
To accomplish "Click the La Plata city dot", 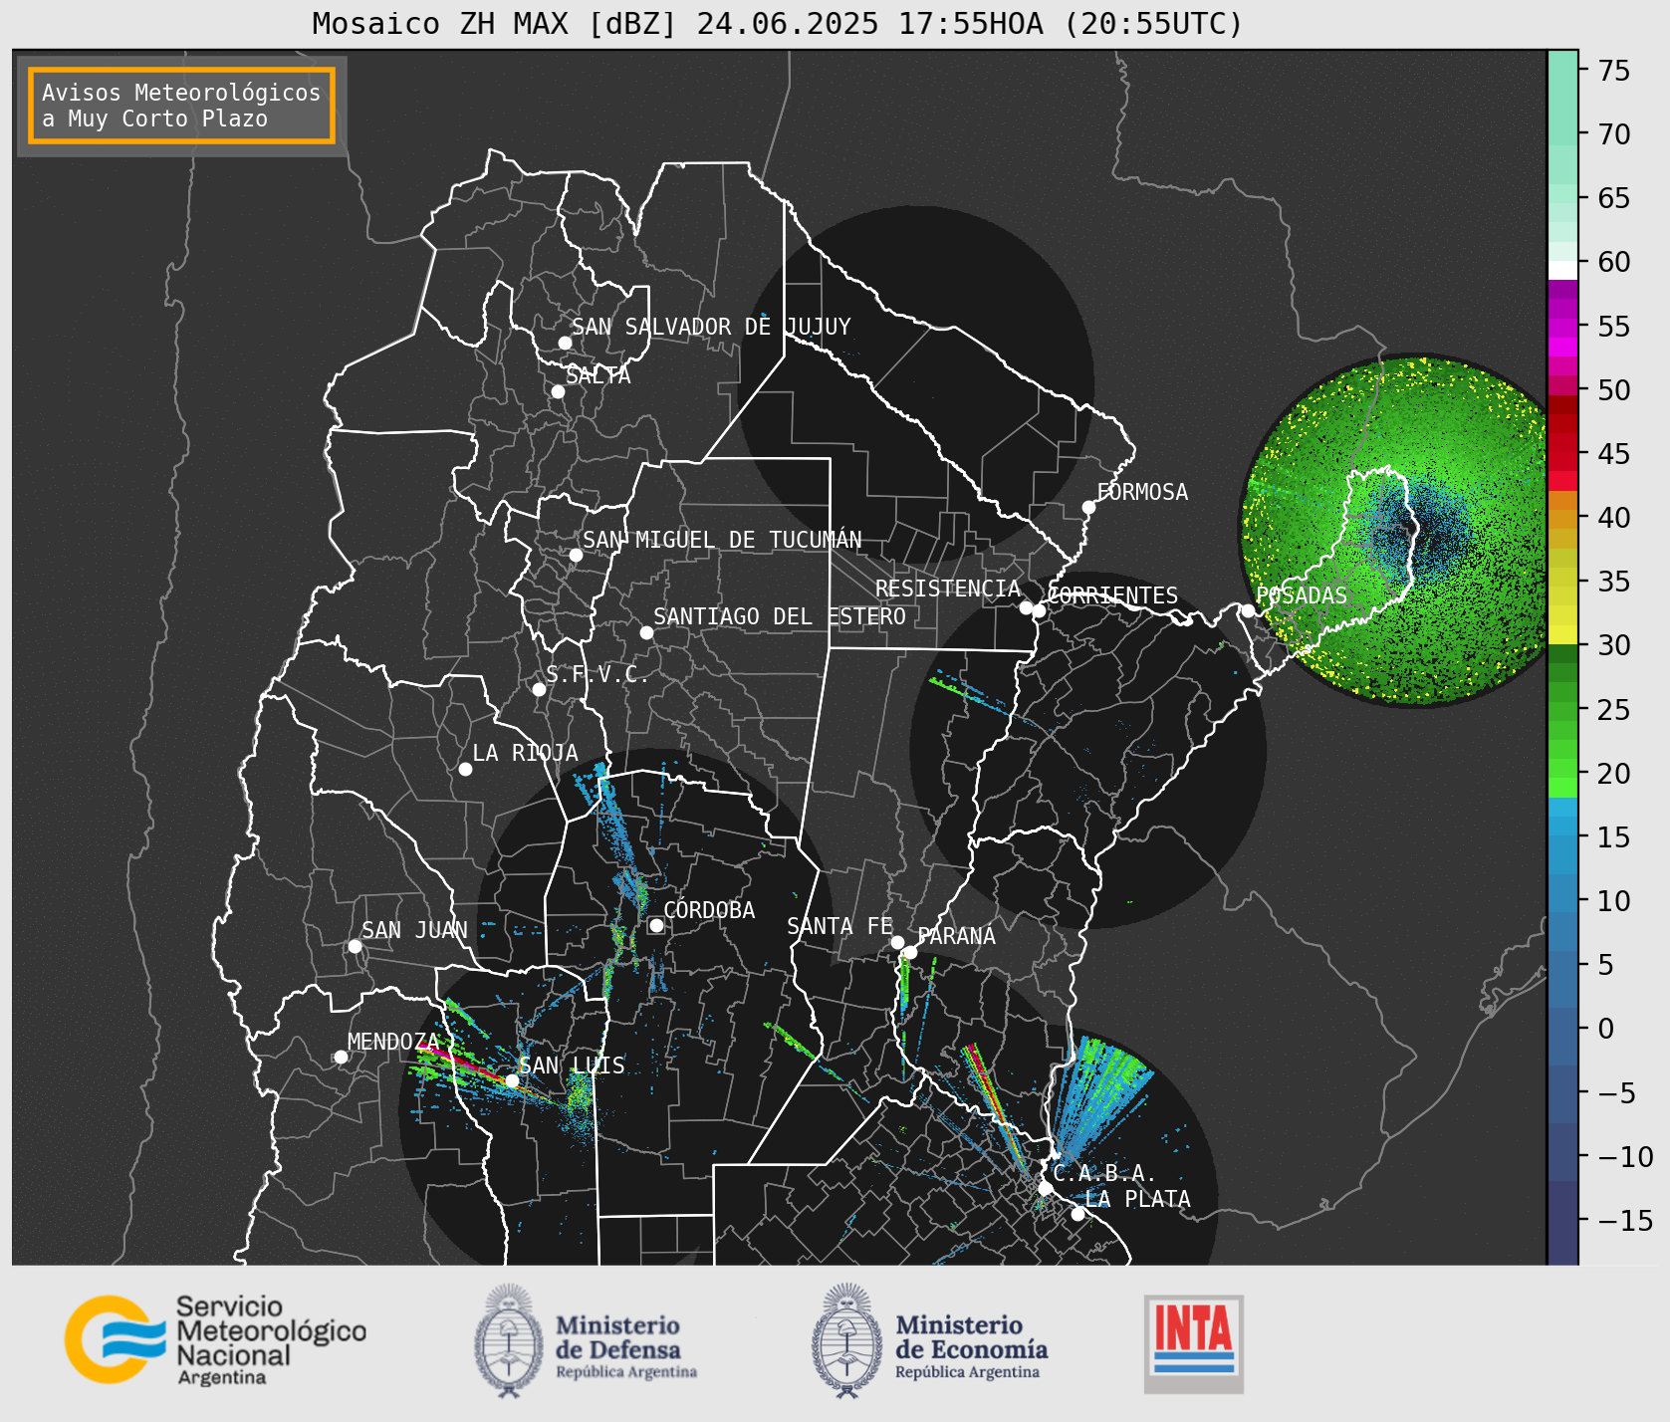I will 1077,1214.
